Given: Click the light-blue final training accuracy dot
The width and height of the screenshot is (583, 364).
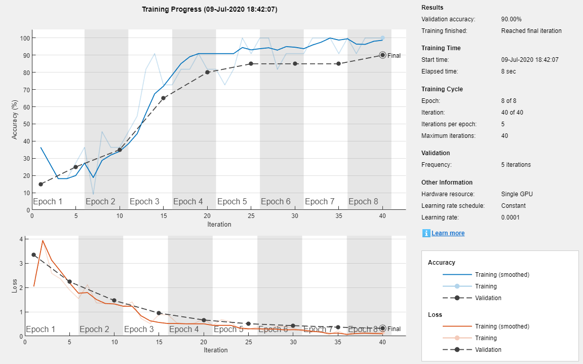Looking at the screenshot, I should (382, 38).
